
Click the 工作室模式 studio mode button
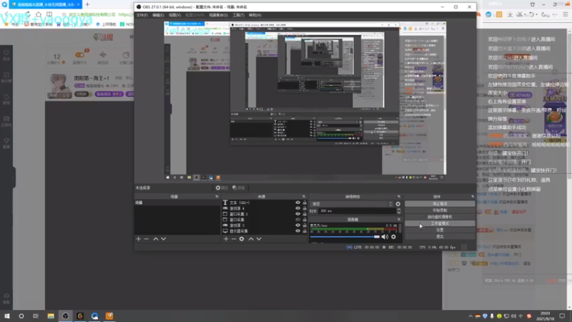pyautogui.click(x=440, y=223)
